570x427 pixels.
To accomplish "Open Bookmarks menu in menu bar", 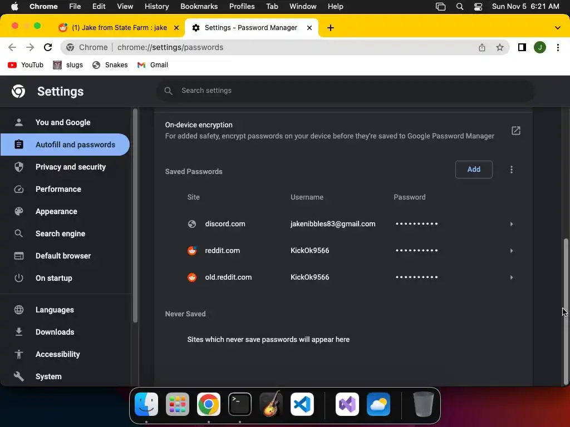I will (x=199, y=6).
